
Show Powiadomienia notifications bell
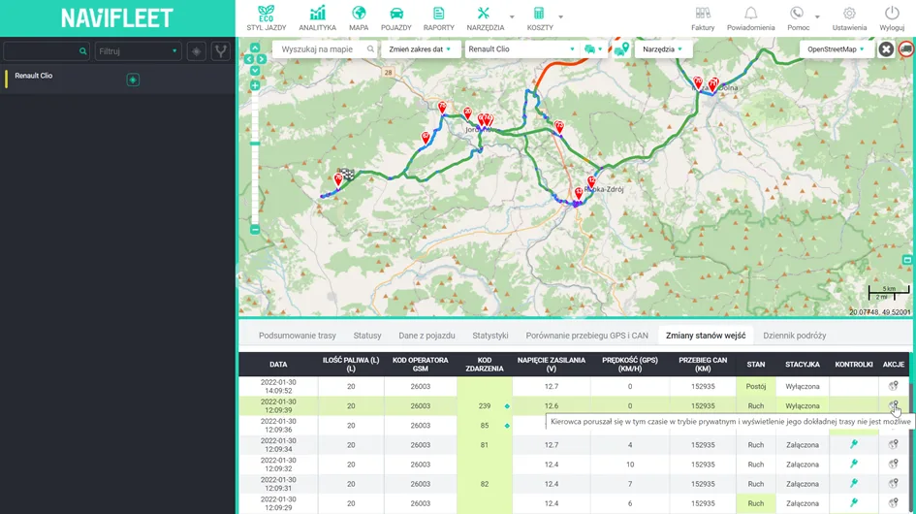[x=750, y=18]
